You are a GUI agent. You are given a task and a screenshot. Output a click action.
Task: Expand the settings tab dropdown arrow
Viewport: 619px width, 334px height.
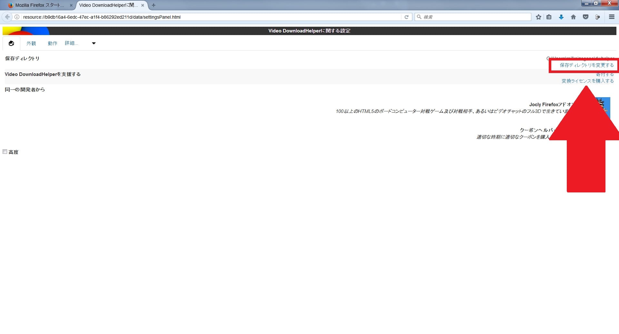(94, 43)
